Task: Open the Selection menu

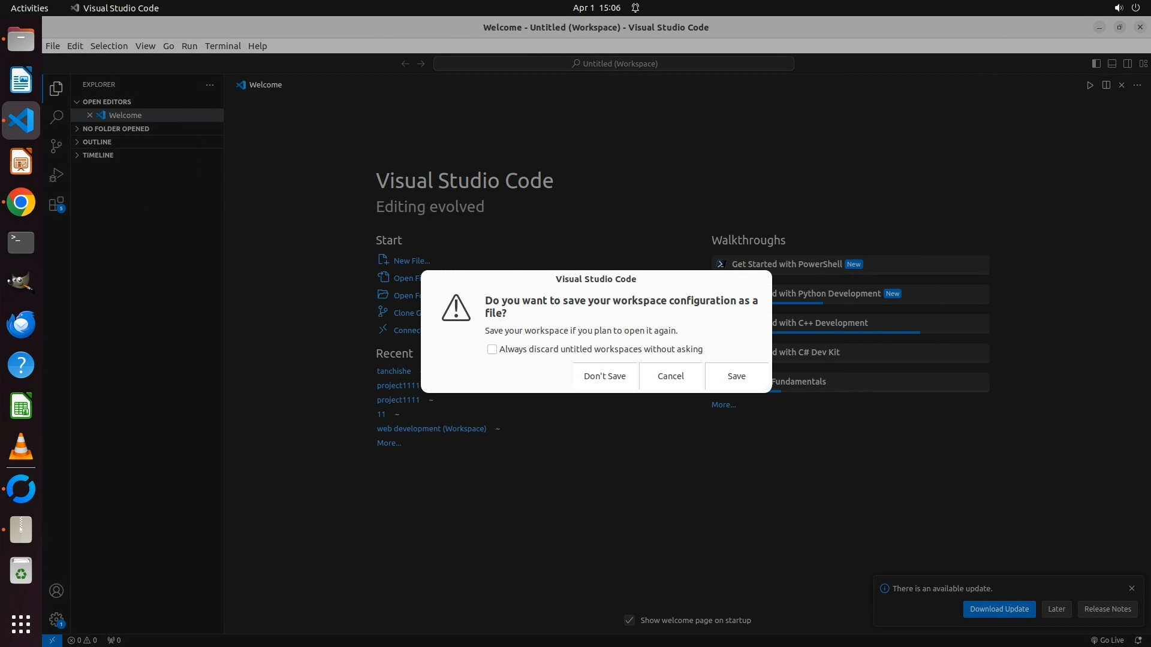Action: [109, 46]
